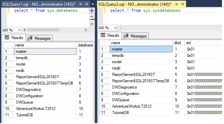Click the top-left corner cell of left results grid
224x124 pixels.
(9, 45)
